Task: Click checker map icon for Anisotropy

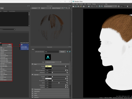Action: (x=67, y=85)
